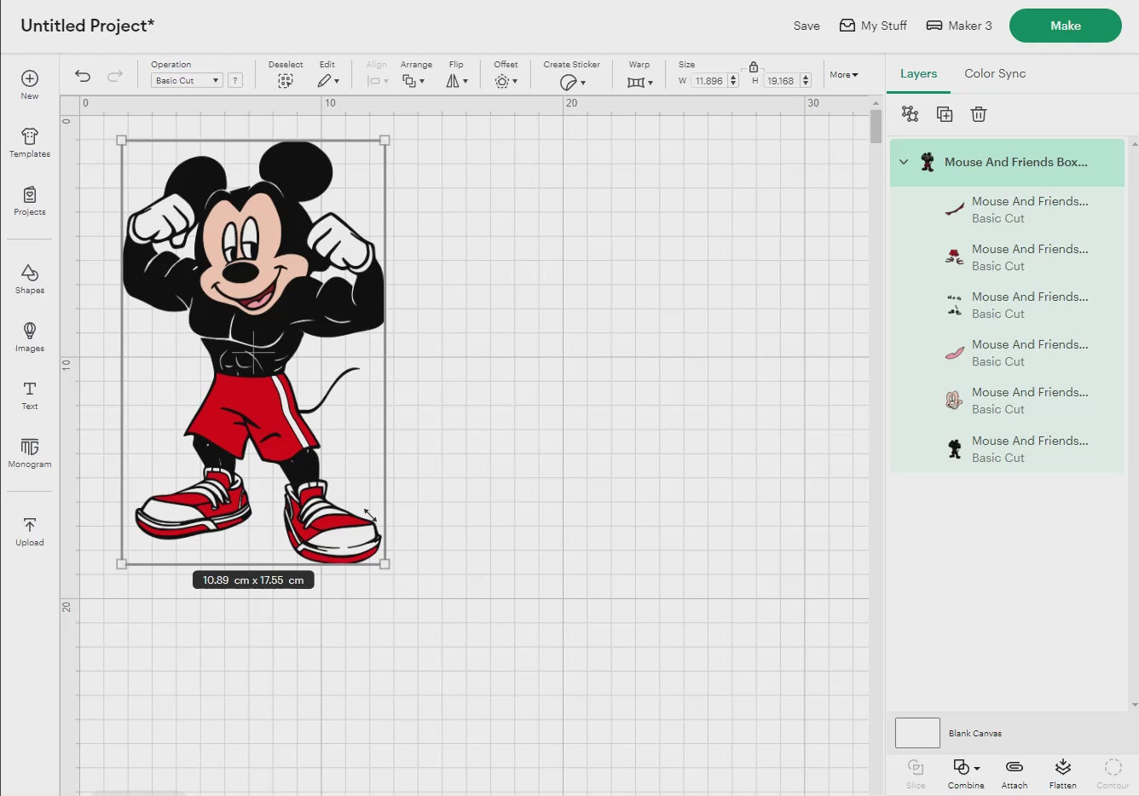
Task: Click the Contour tool
Action: tap(1113, 774)
